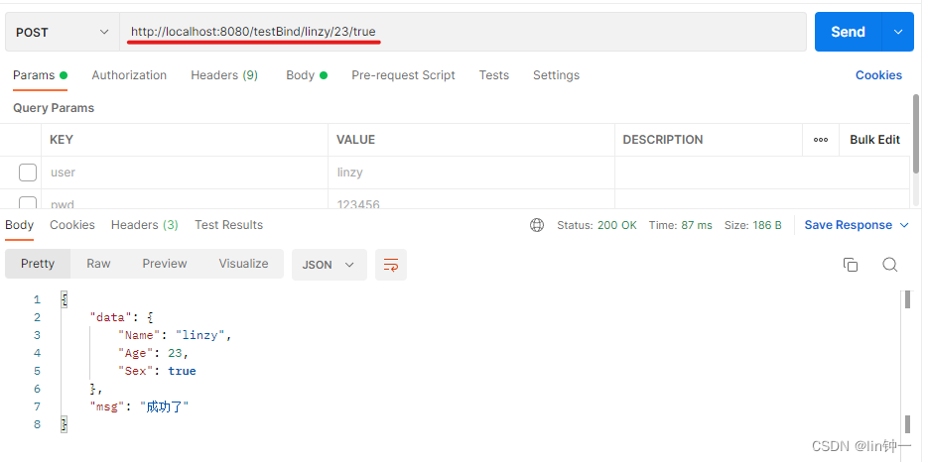Image resolution: width=927 pixels, height=462 pixels.
Task: Open the request Body tab
Action: pyautogui.click(x=300, y=75)
